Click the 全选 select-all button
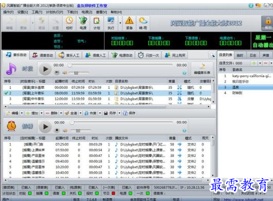The height and width of the screenshot is (201, 273). coord(71,113)
